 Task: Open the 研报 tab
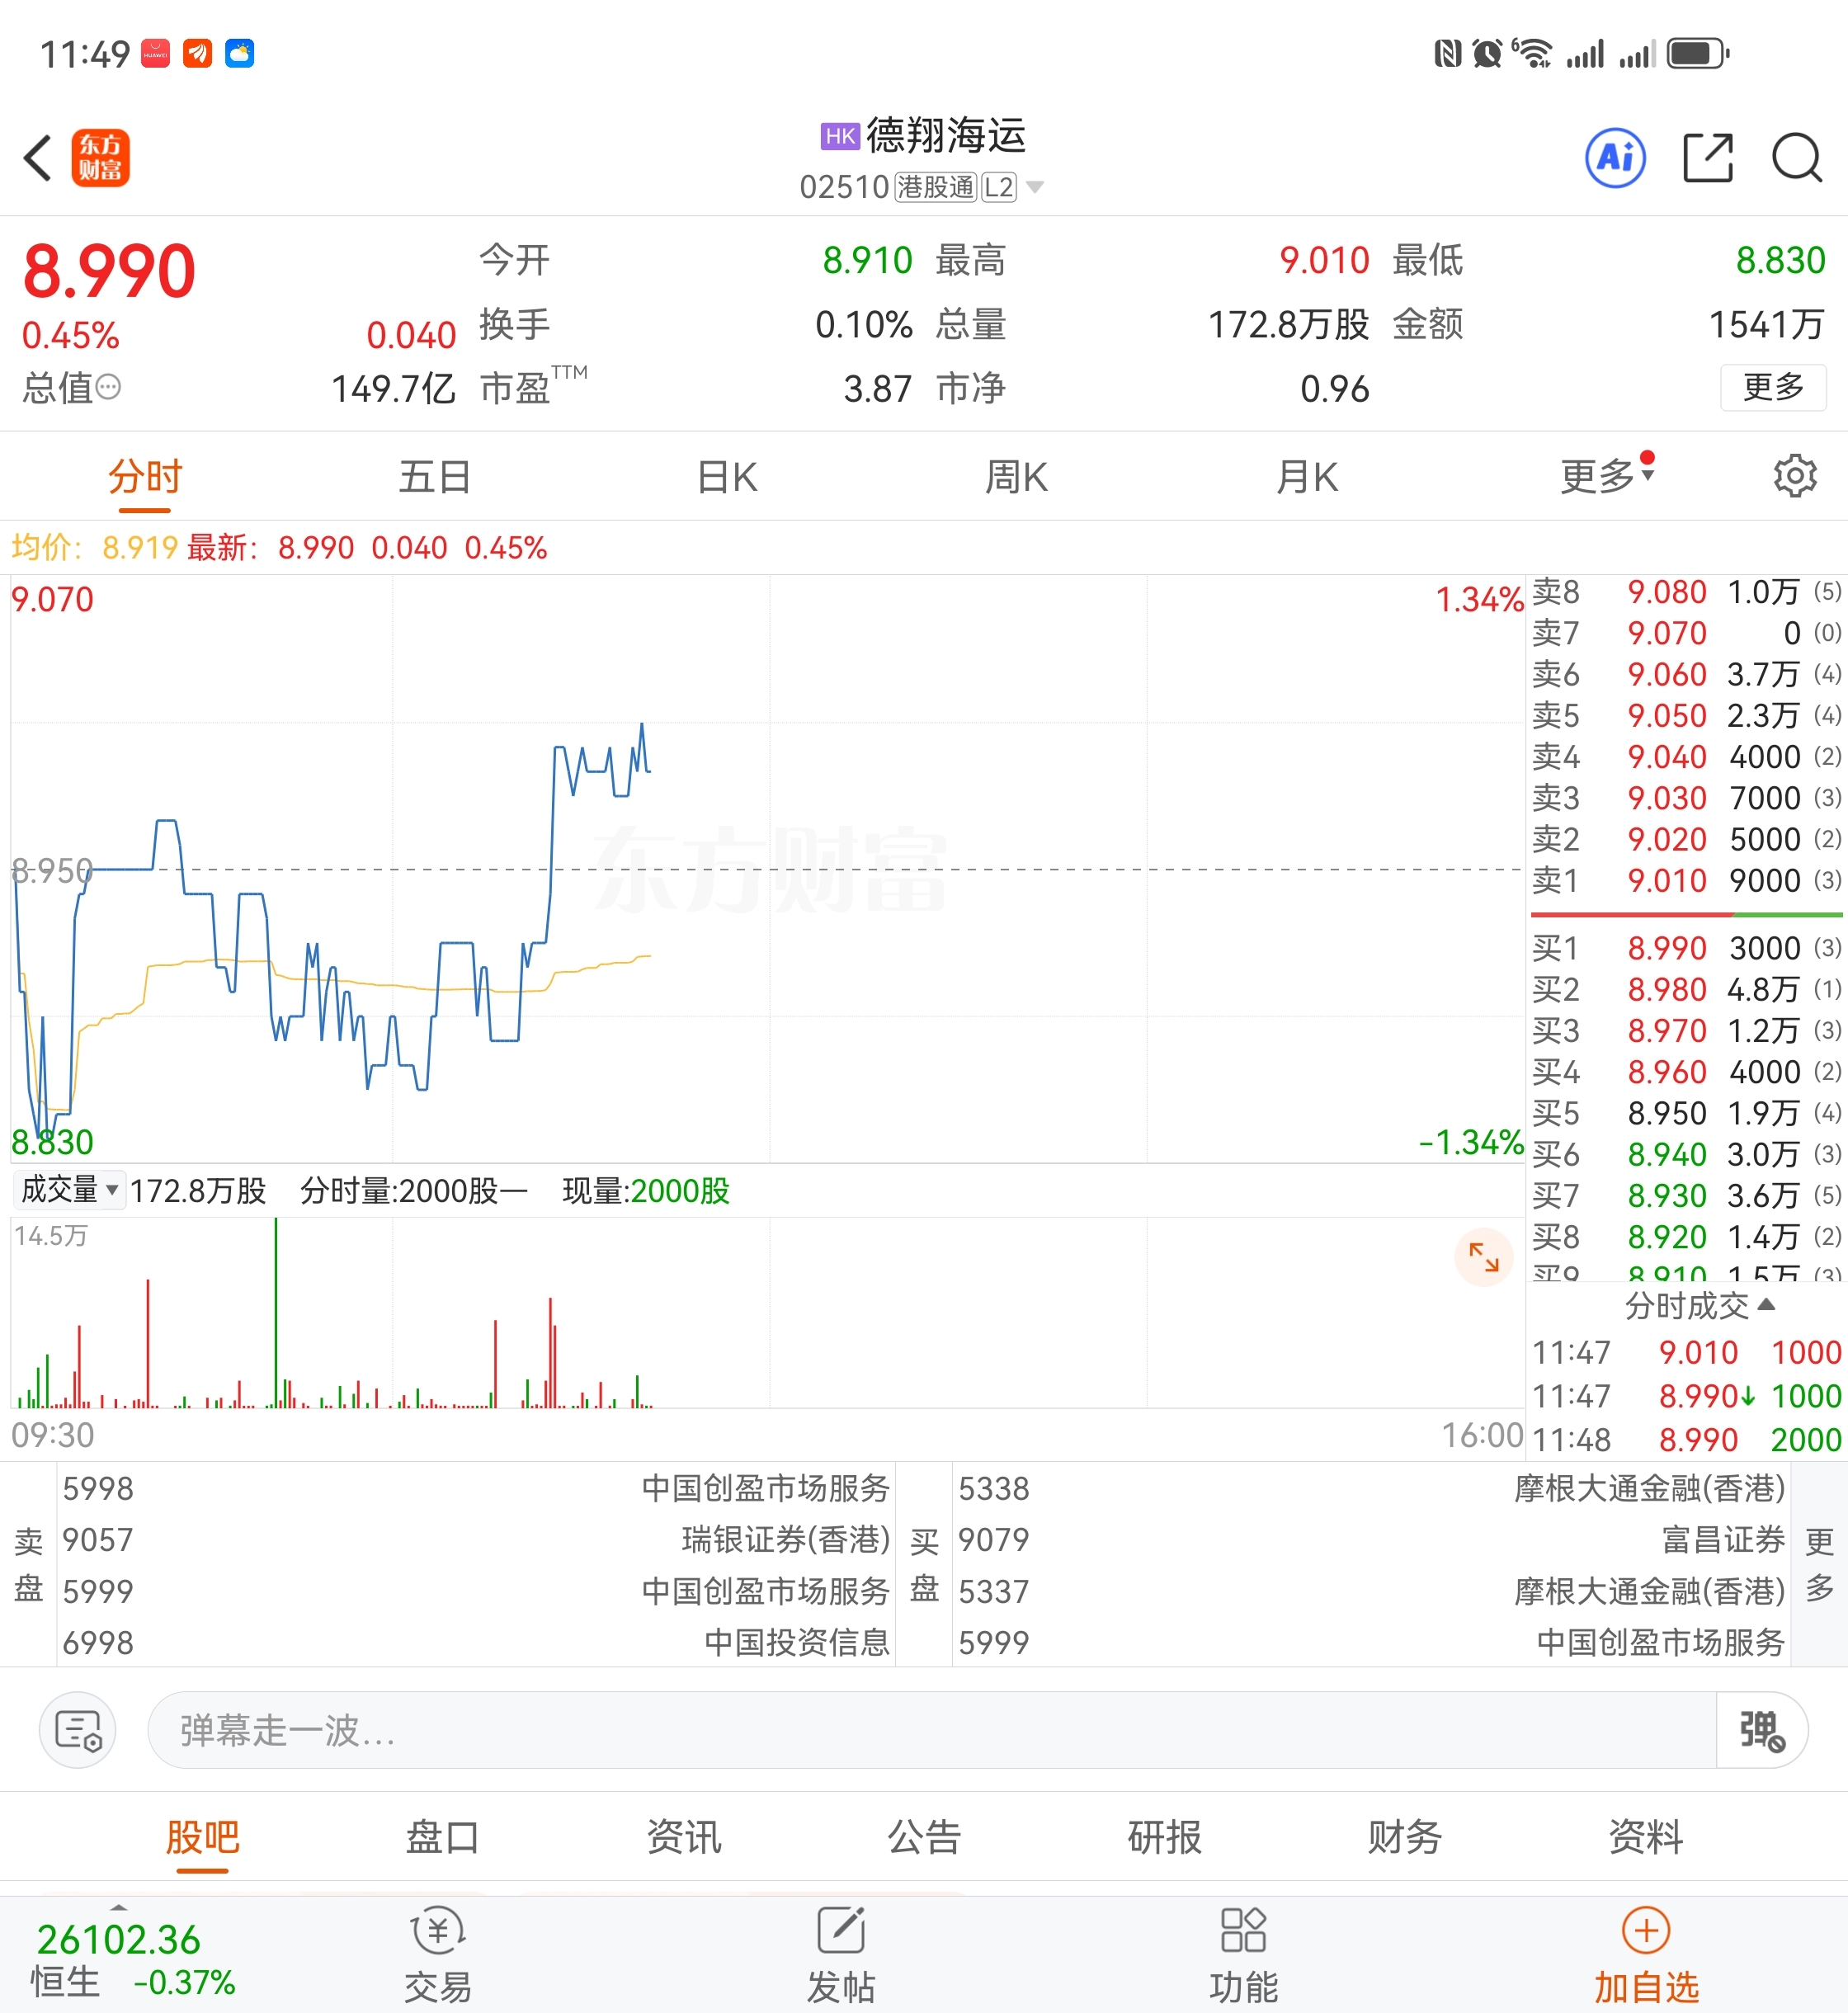(x=1165, y=1837)
